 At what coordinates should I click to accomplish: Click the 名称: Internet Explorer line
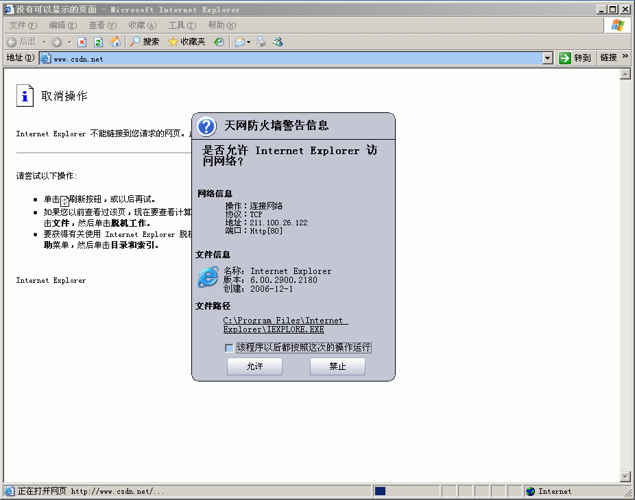pyautogui.click(x=278, y=271)
